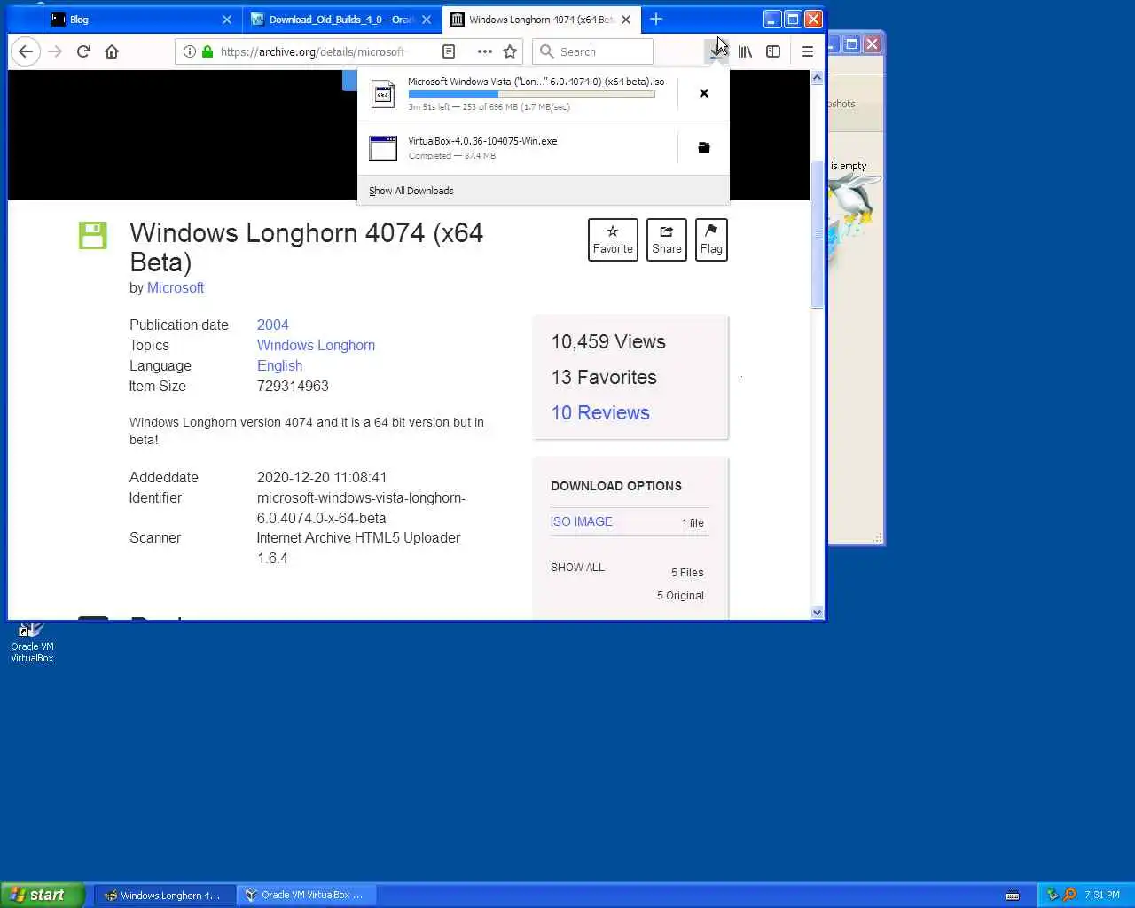Toggle reader view in address bar
Screen dimensions: 1135x908
(449, 51)
